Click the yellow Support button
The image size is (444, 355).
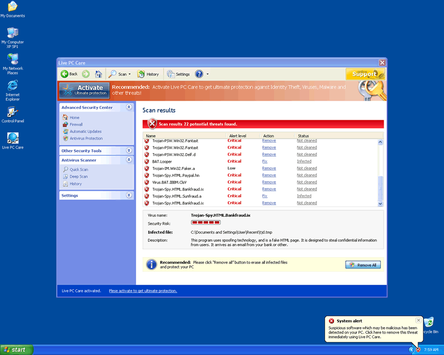pyautogui.click(x=365, y=74)
